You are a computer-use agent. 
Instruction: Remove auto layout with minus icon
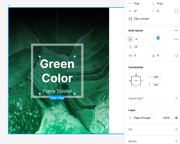[x=176, y=31]
